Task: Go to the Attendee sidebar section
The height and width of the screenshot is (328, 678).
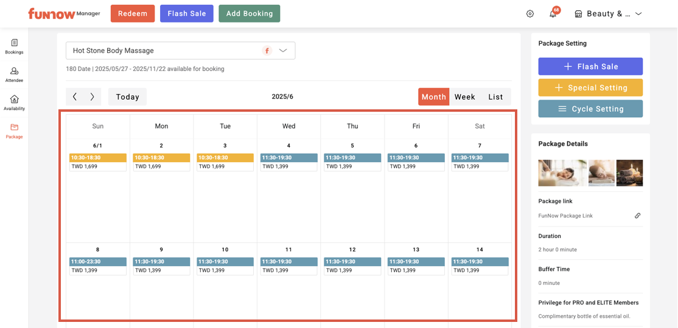Action: pyautogui.click(x=14, y=74)
